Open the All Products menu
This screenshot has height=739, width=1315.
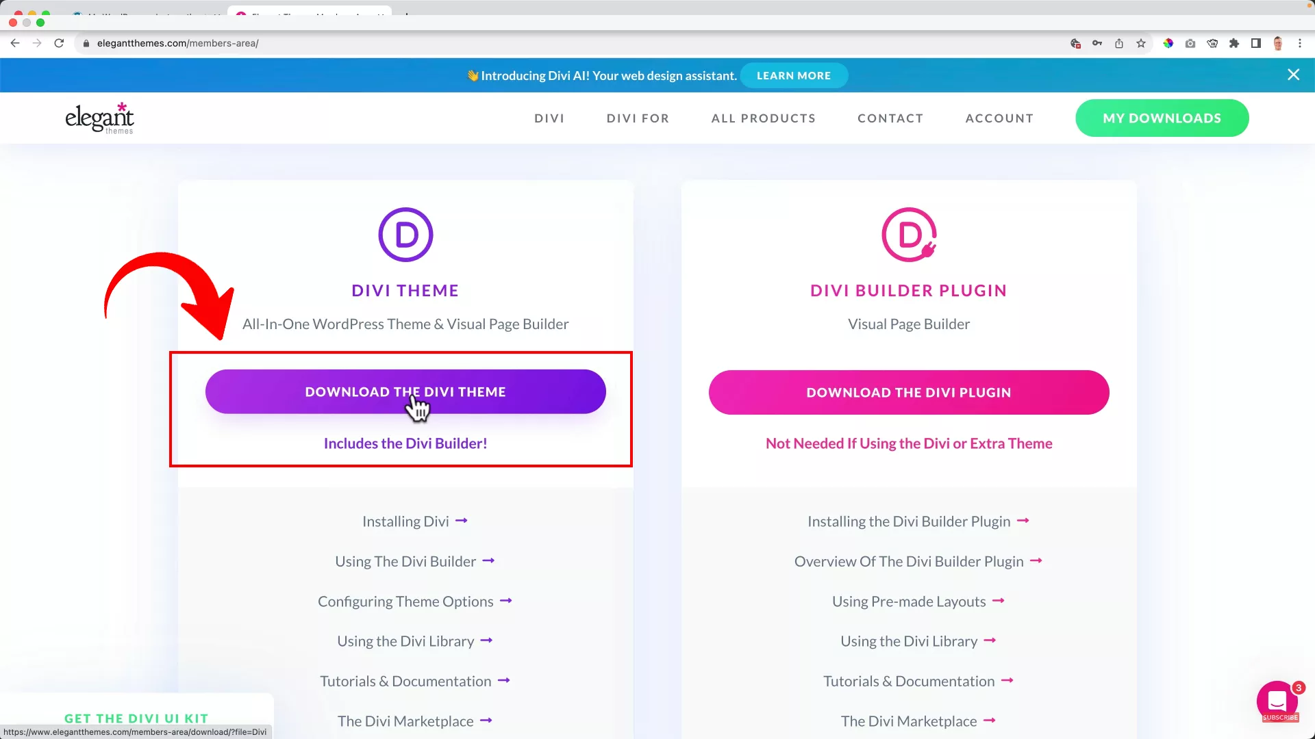coord(764,118)
